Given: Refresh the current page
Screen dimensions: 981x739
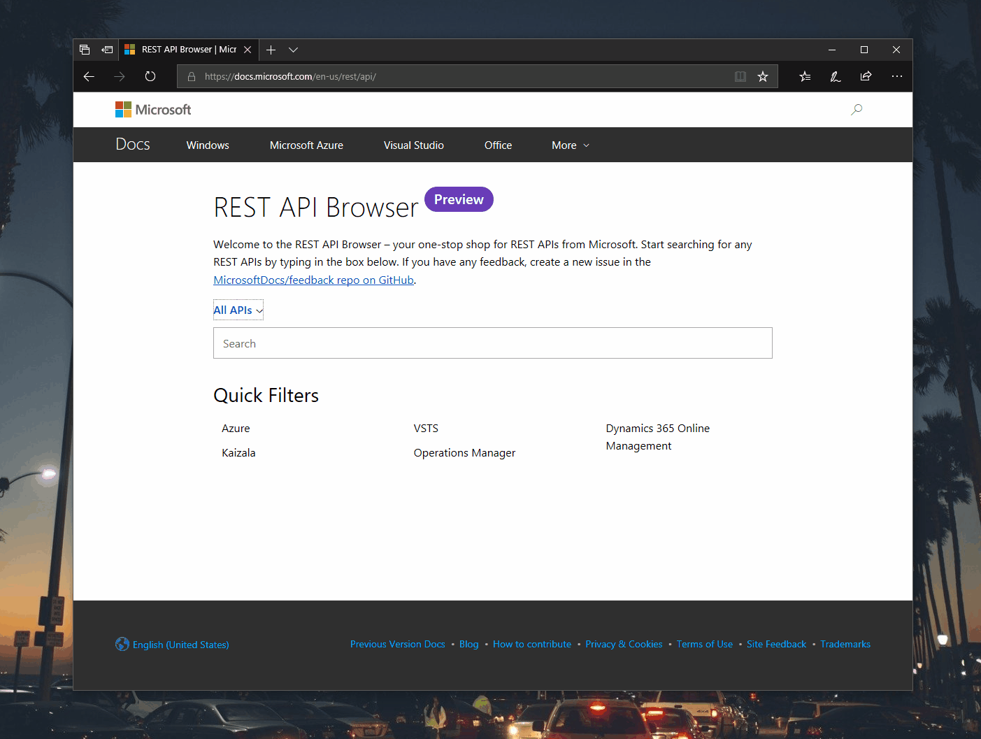Looking at the screenshot, I should tap(150, 76).
